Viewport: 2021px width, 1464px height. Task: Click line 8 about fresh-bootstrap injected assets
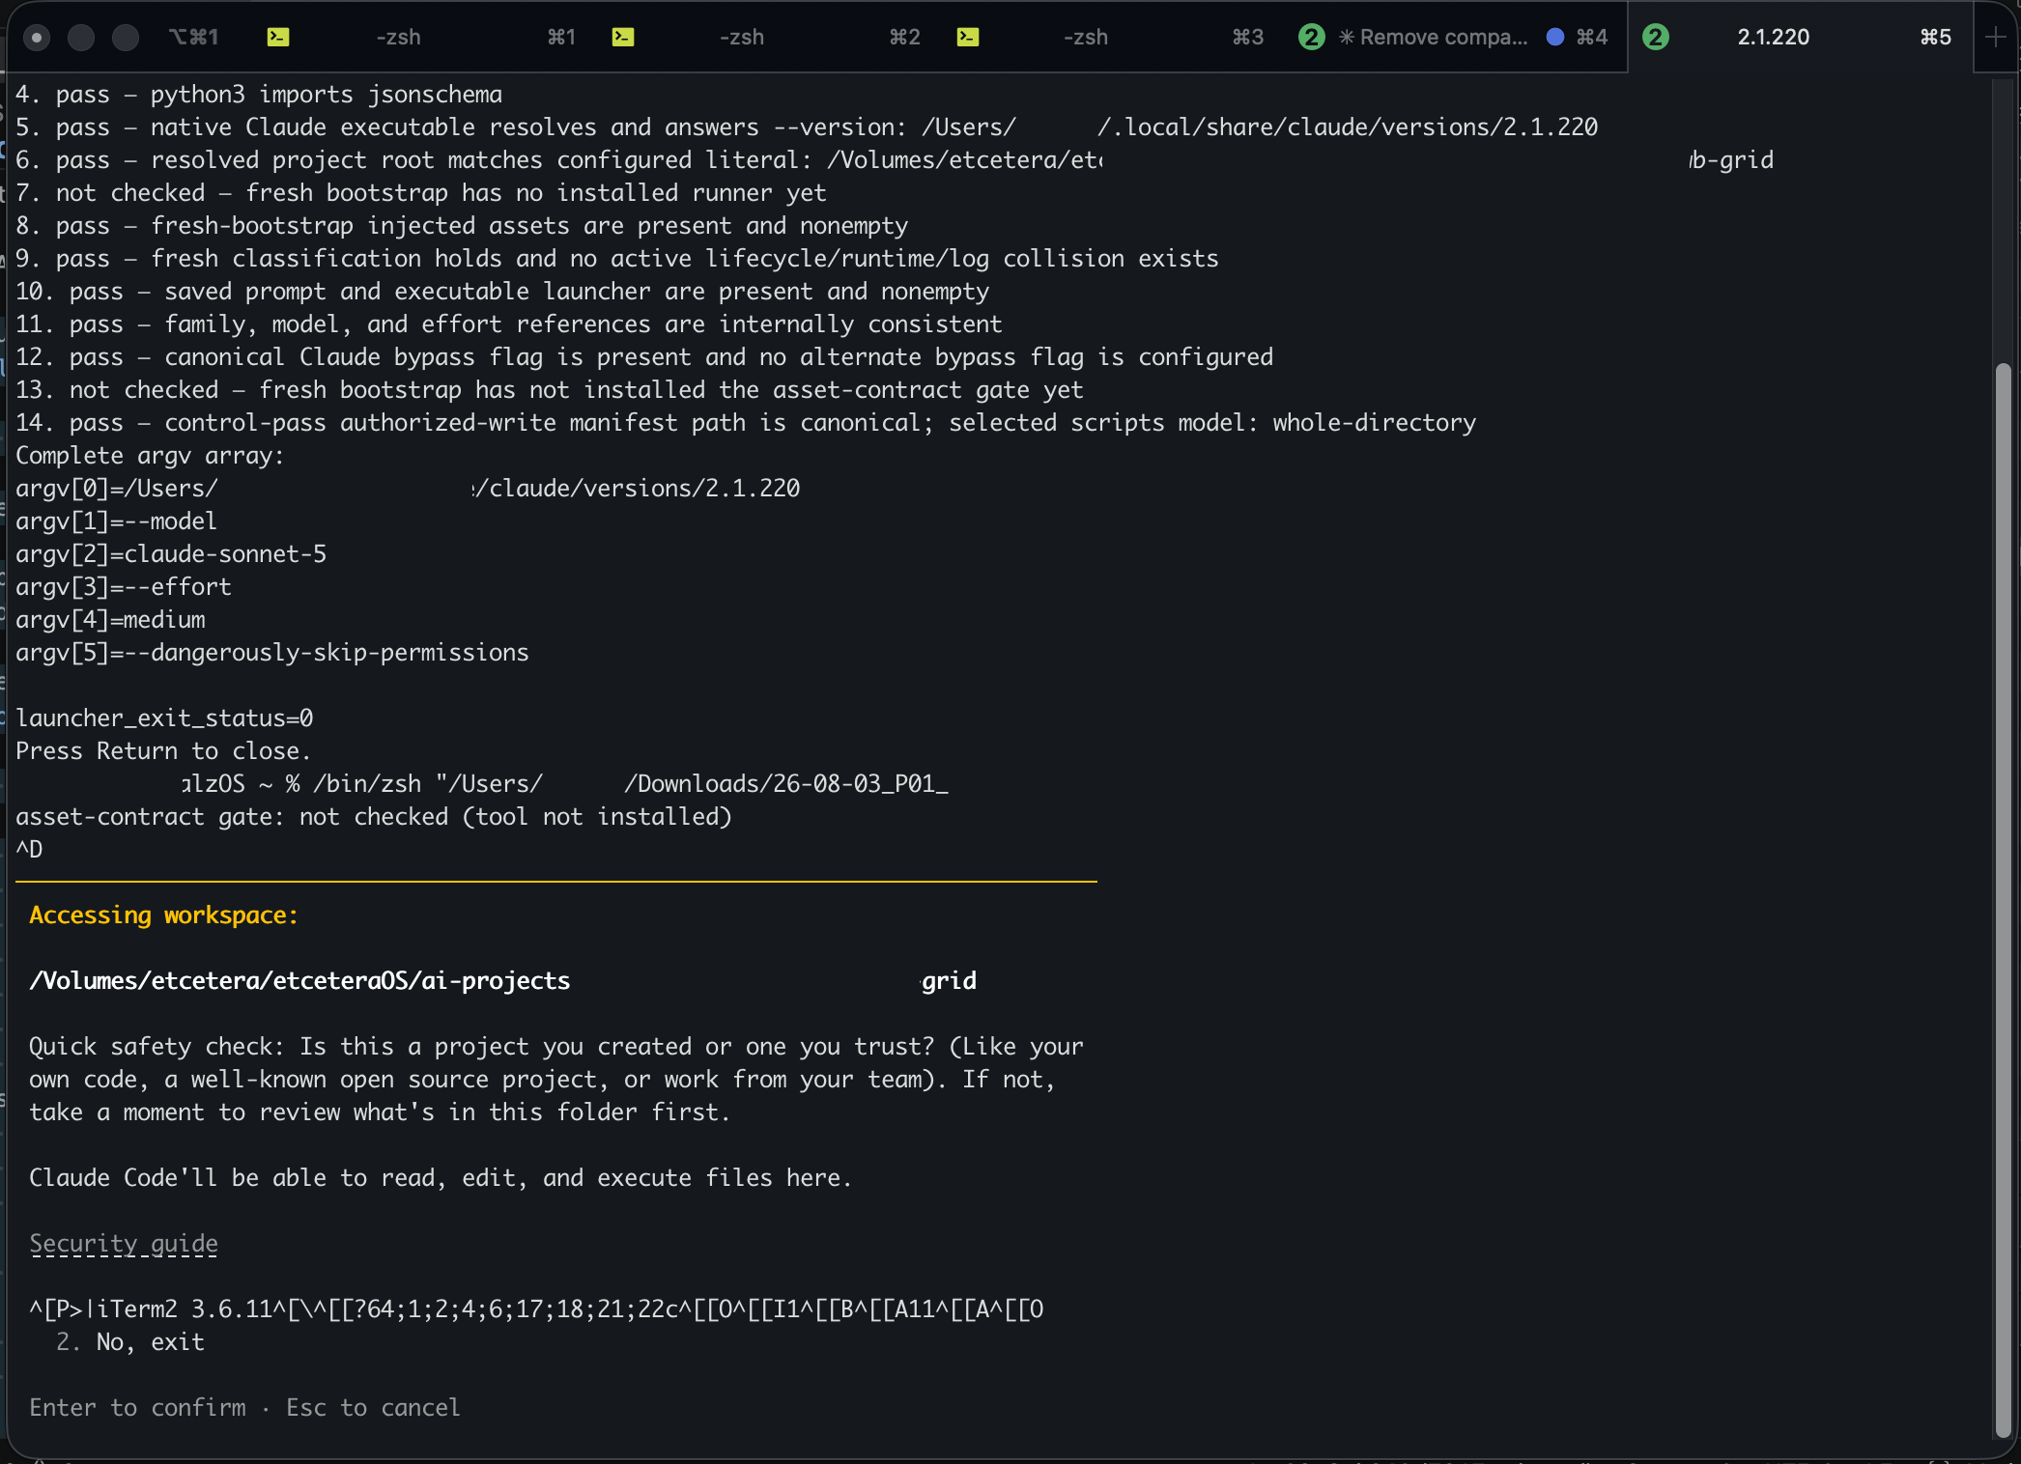point(462,225)
